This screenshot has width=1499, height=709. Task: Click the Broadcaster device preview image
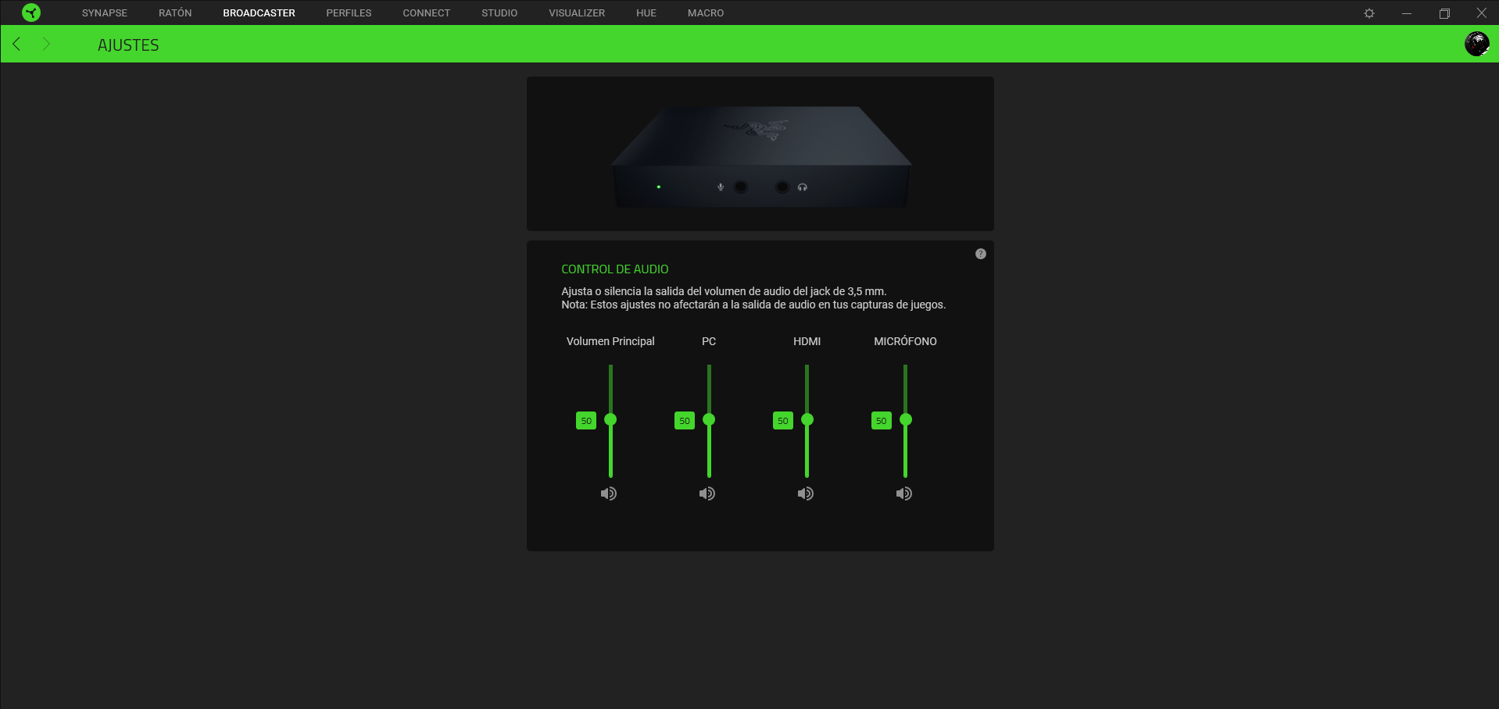(759, 153)
